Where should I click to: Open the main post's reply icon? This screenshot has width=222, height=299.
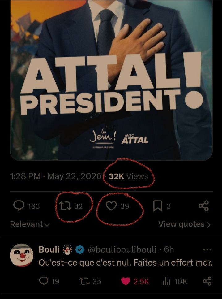coord(19,206)
